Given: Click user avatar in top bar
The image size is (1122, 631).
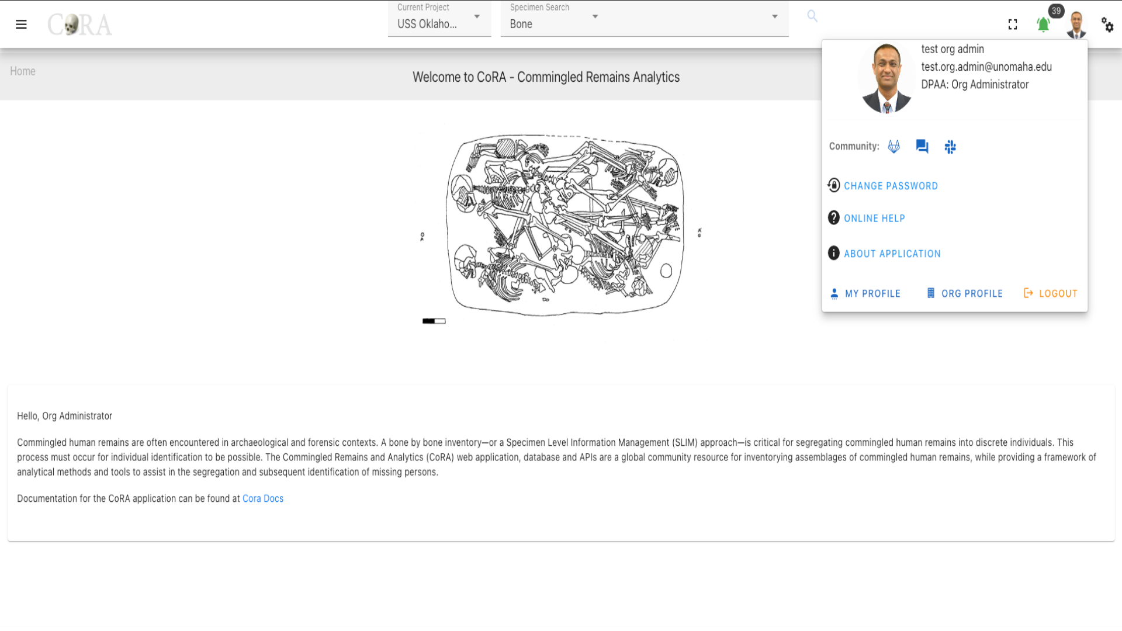Looking at the screenshot, I should coord(1076,25).
